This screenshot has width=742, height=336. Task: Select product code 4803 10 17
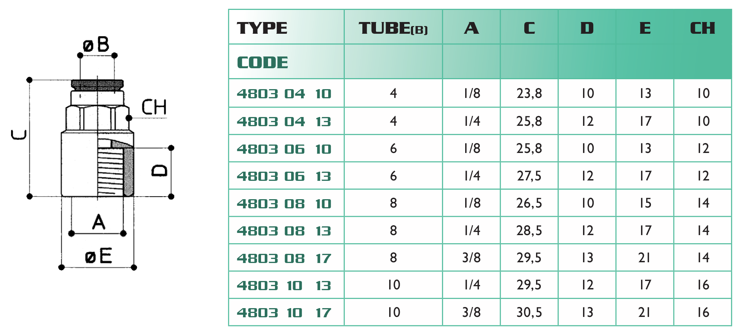(284, 313)
